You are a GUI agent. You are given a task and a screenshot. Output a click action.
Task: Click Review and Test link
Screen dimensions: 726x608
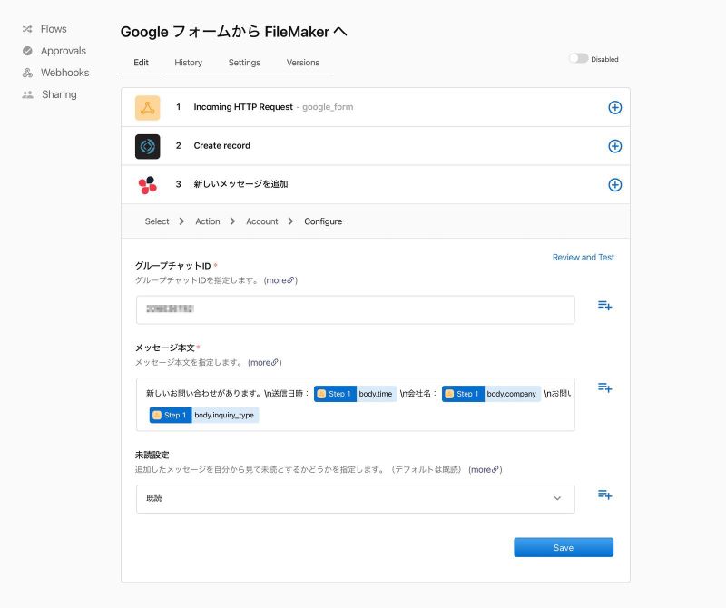coord(584,258)
